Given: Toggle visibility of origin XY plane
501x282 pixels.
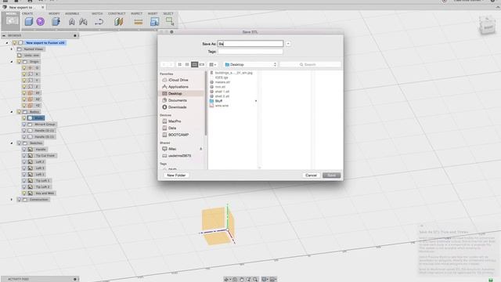Looking at the screenshot, I should [24, 92].
